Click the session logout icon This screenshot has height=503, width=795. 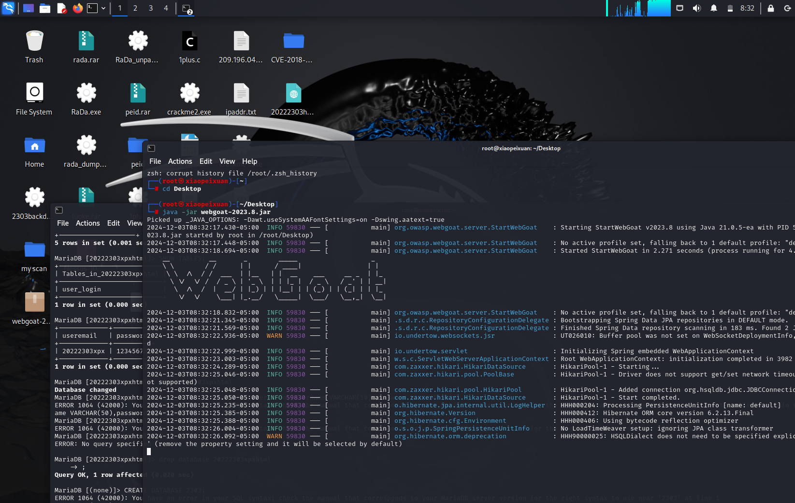point(787,8)
